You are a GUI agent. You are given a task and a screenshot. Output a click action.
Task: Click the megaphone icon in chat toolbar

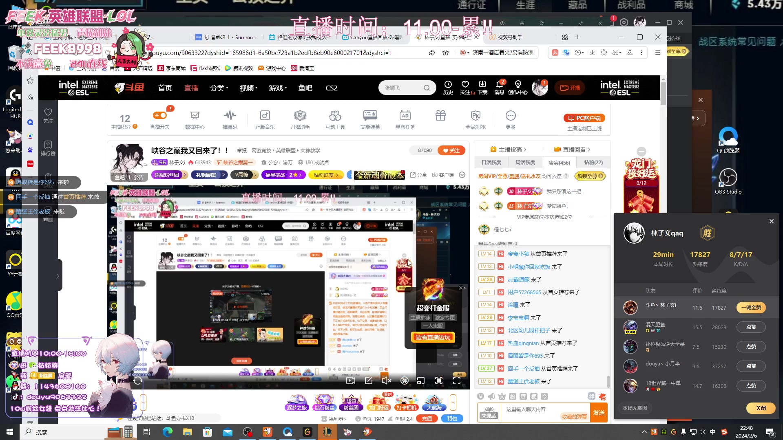pos(491,396)
